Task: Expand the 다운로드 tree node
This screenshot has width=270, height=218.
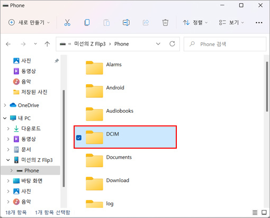Action: (8, 129)
